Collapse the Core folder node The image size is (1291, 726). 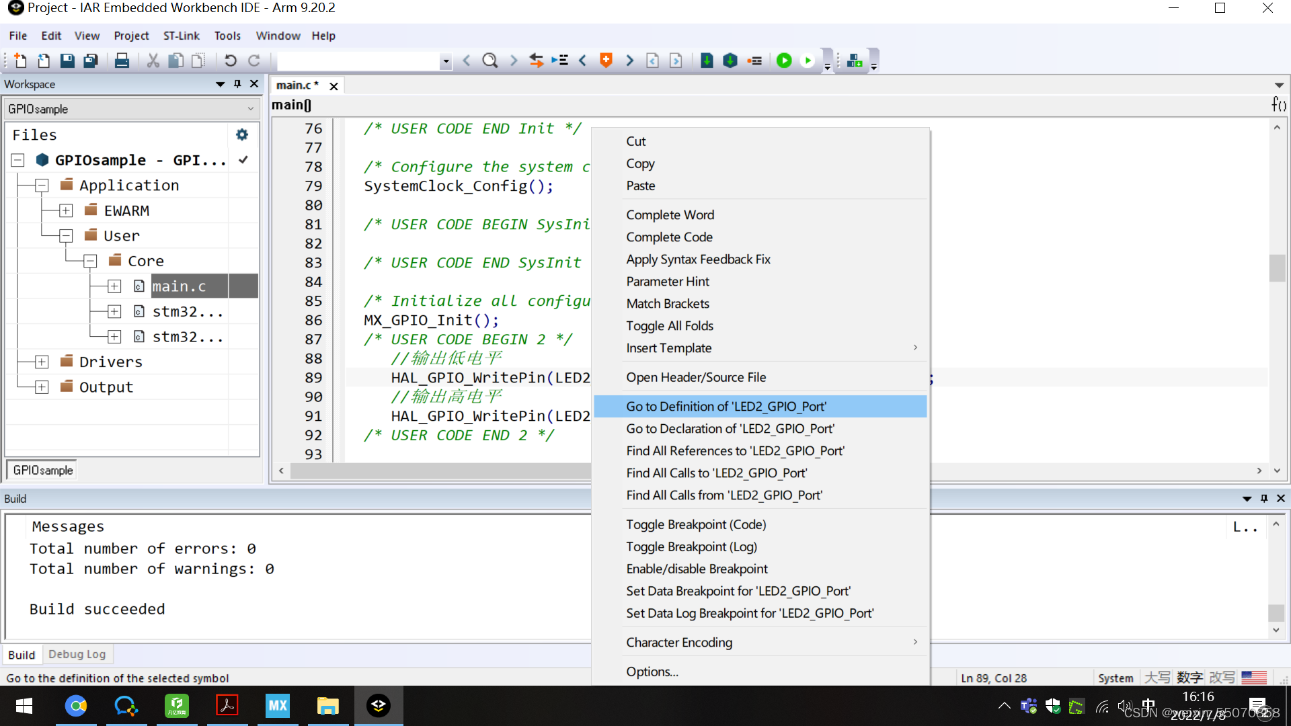pyautogui.click(x=90, y=261)
